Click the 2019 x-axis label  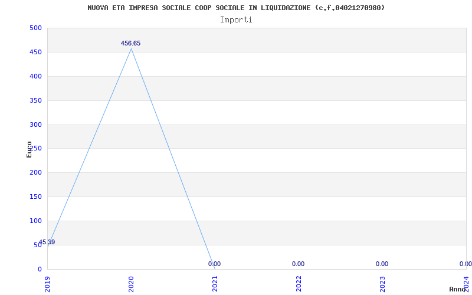[x=48, y=284]
